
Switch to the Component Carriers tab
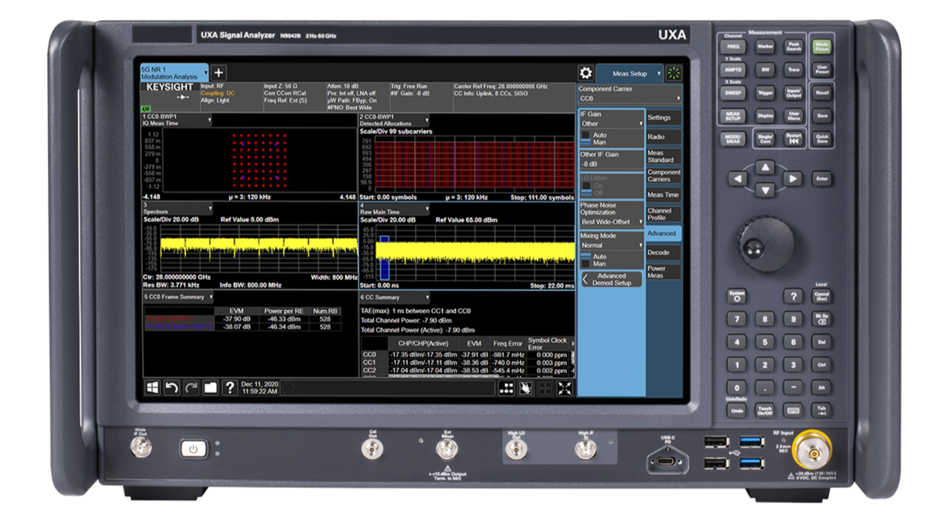pos(663,176)
